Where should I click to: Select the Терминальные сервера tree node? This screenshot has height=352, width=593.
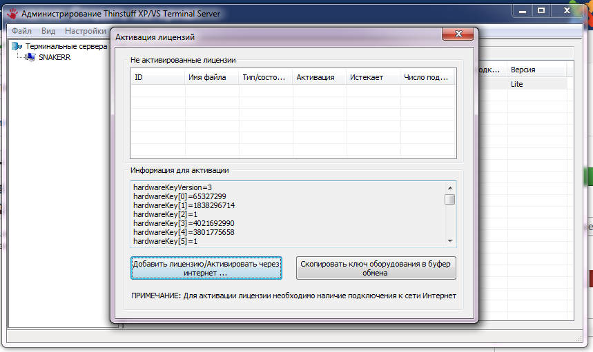tap(66, 46)
